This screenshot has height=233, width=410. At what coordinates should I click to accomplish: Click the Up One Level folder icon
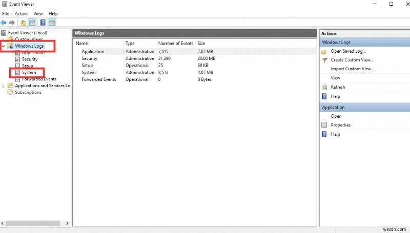(23, 23)
